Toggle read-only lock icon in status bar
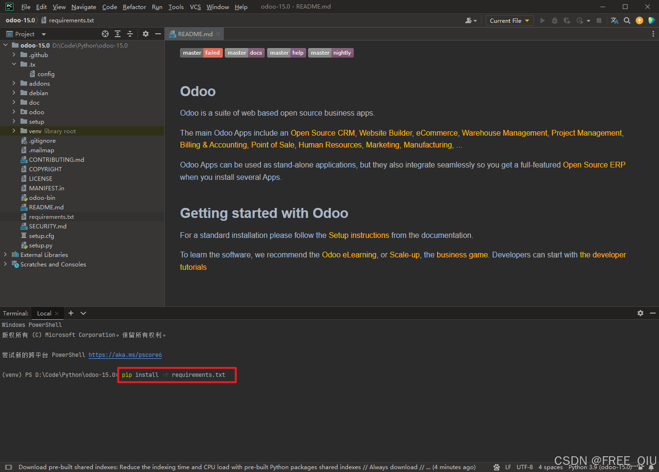The image size is (659, 472). pos(641,467)
